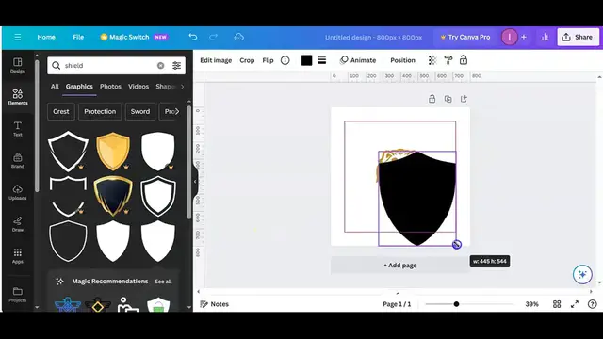The height and width of the screenshot is (339, 603).
Task: Lock the page using icon above canvas
Action: tap(432, 99)
